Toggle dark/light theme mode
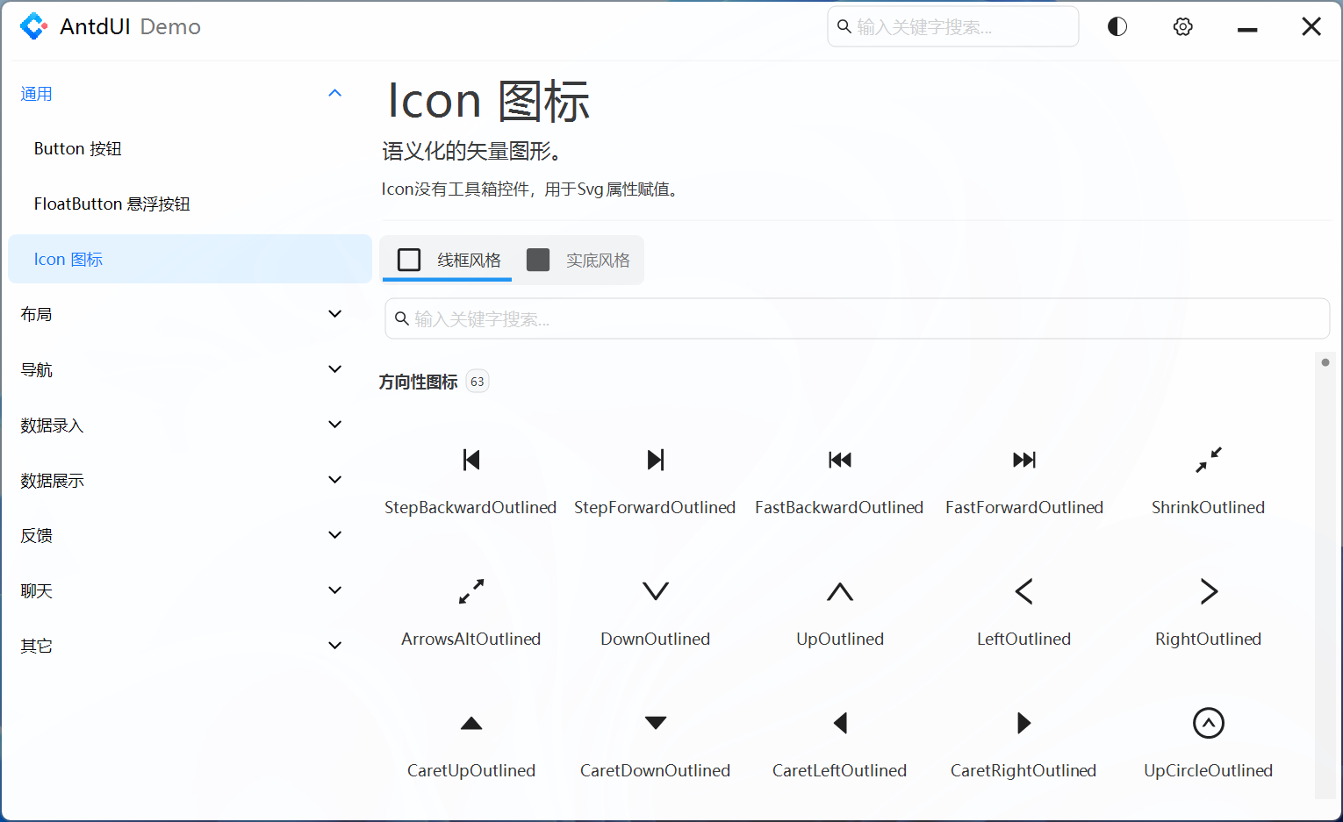 click(x=1117, y=27)
